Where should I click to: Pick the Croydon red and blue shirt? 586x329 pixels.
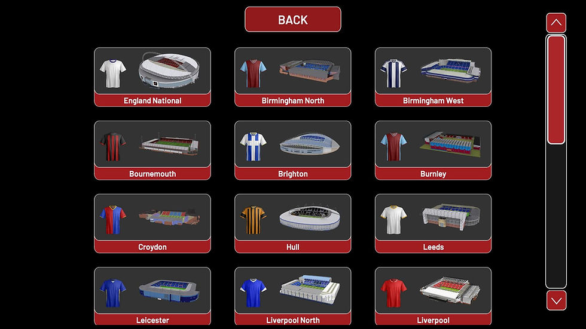click(113, 219)
